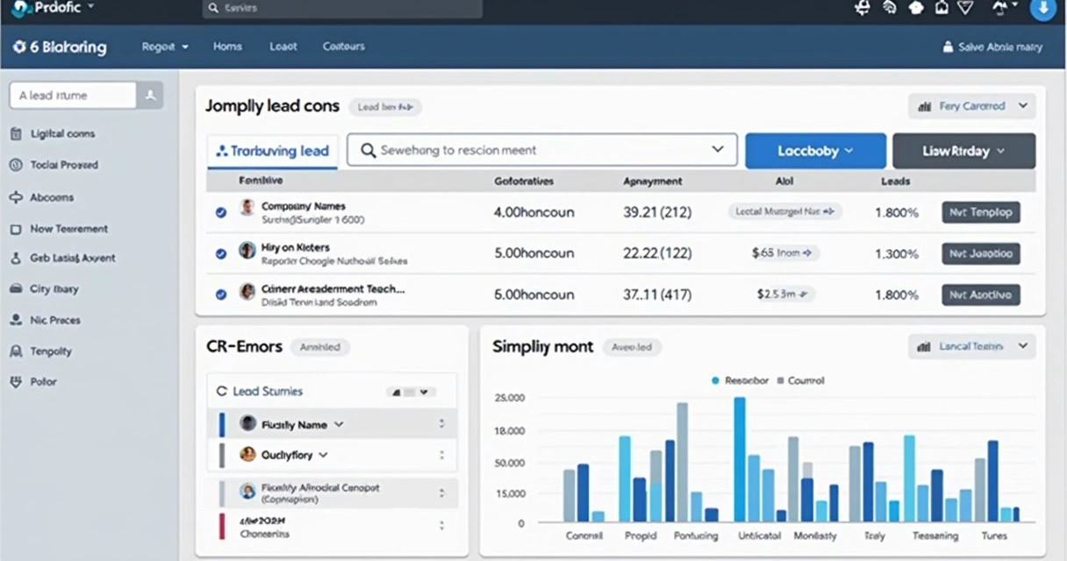The height and width of the screenshot is (561, 1067).
Task: Open the Regot menu in the navigation bar
Action: coord(163,46)
